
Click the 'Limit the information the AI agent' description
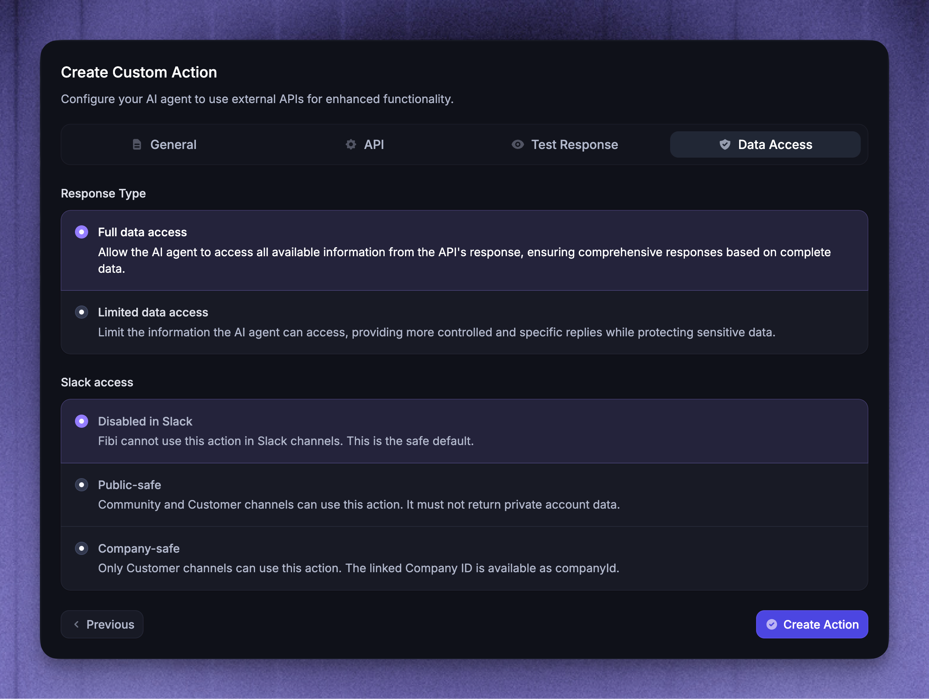(x=437, y=333)
